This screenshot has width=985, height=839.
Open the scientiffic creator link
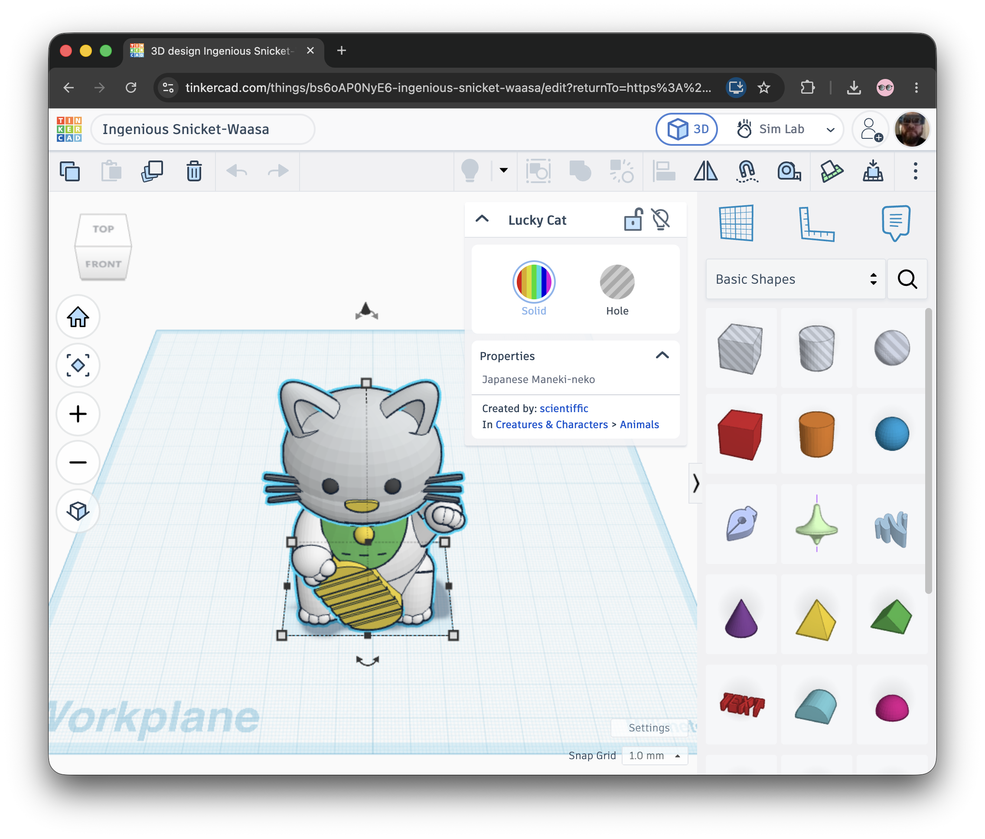[564, 408]
